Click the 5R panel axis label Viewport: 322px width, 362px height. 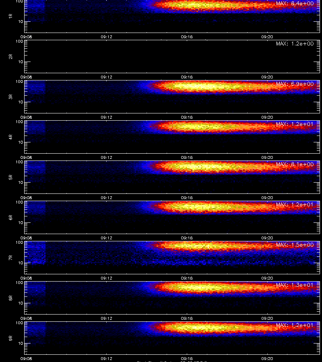pos(10,177)
